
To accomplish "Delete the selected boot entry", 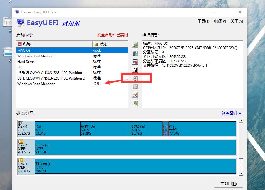I will tap(135, 62).
